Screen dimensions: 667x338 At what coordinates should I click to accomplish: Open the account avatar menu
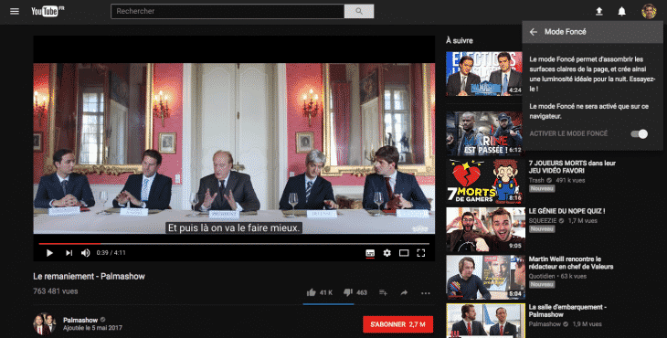pyautogui.click(x=649, y=11)
